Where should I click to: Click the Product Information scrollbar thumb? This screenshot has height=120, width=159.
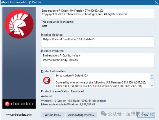click(152, 78)
